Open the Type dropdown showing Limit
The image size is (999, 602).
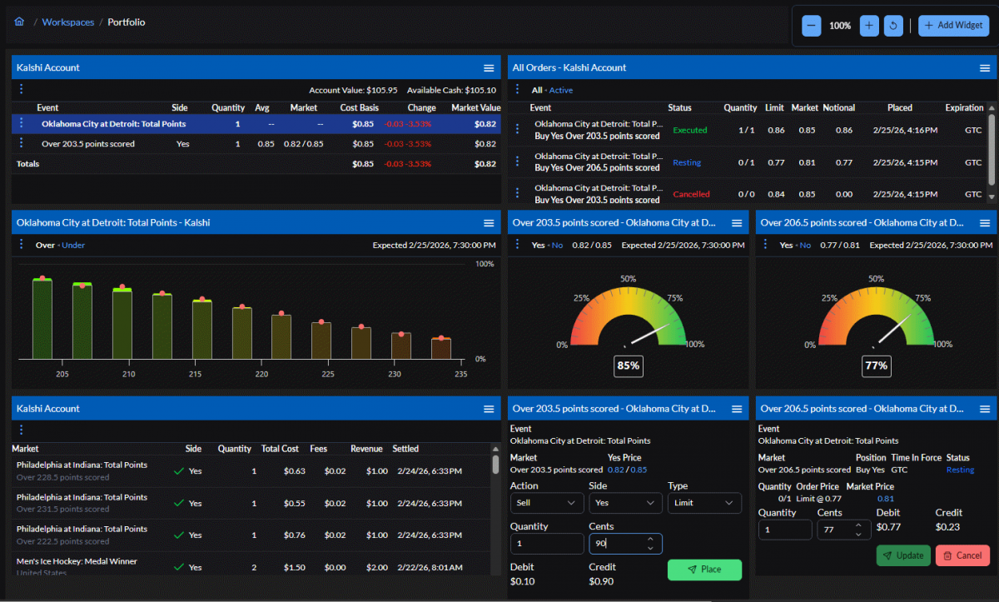click(x=704, y=503)
